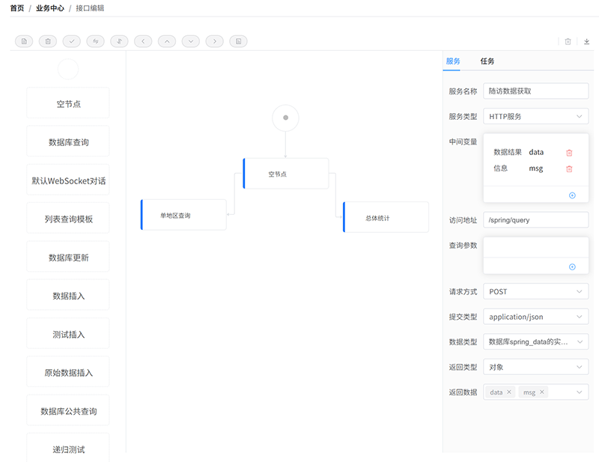The image size is (599, 462).
Task: Add a new intermediate variable (中间变量)
Action: (572, 195)
